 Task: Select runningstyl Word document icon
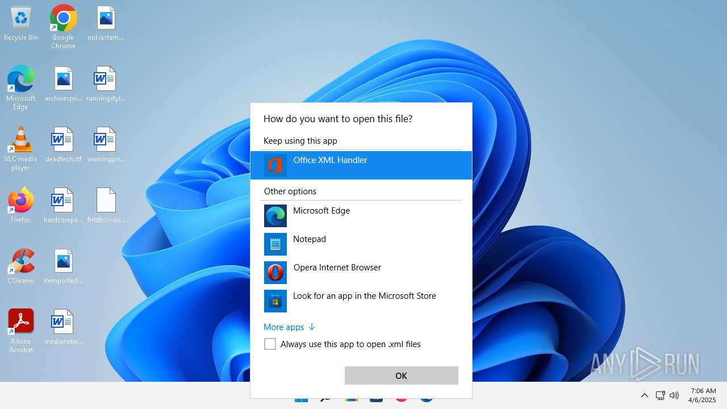tap(106, 85)
